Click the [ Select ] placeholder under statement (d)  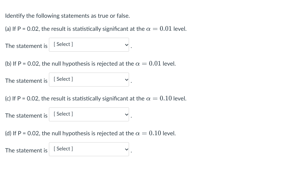pos(63,149)
